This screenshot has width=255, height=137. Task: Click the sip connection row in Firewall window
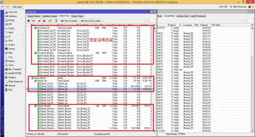click(204, 70)
